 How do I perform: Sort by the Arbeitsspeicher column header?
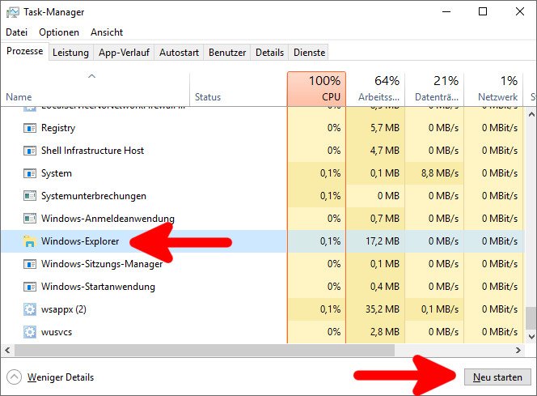tap(375, 89)
